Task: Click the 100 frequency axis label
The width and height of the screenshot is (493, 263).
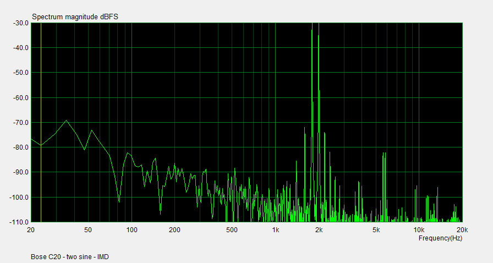Action: click(132, 230)
